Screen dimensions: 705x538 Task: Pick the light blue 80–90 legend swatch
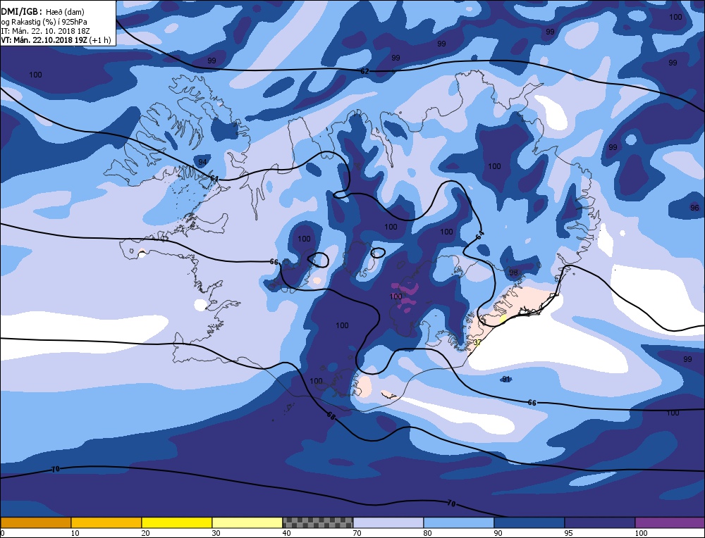459,523
